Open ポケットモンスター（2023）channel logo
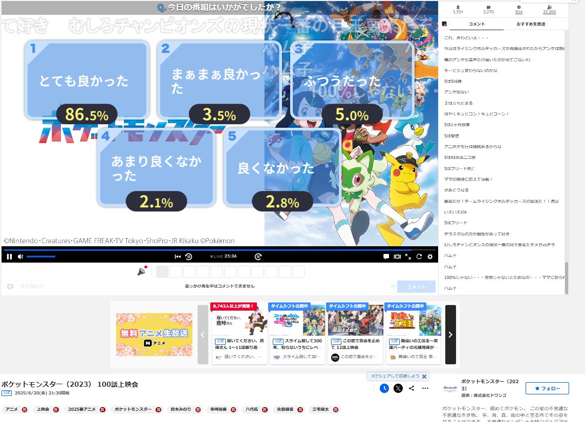Screen dimensions: 585x422 click(x=450, y=388)
